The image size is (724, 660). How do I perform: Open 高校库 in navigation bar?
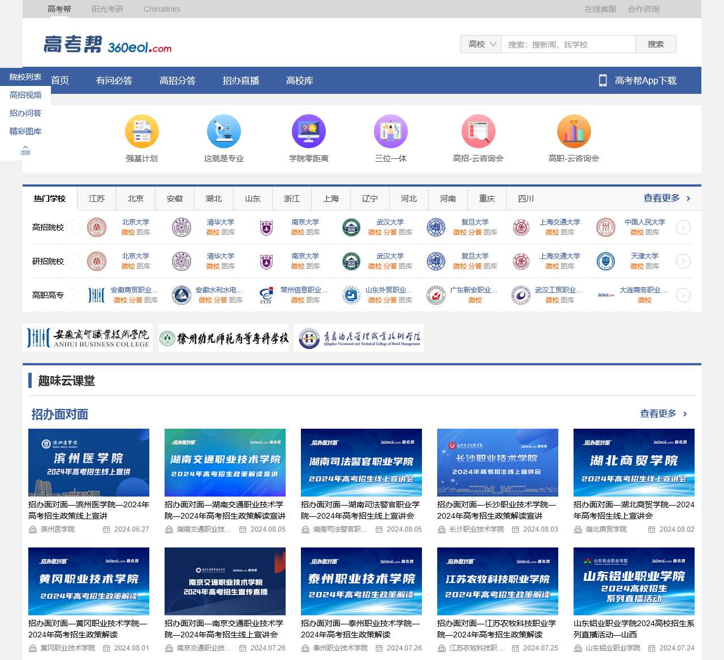(300, 80)
